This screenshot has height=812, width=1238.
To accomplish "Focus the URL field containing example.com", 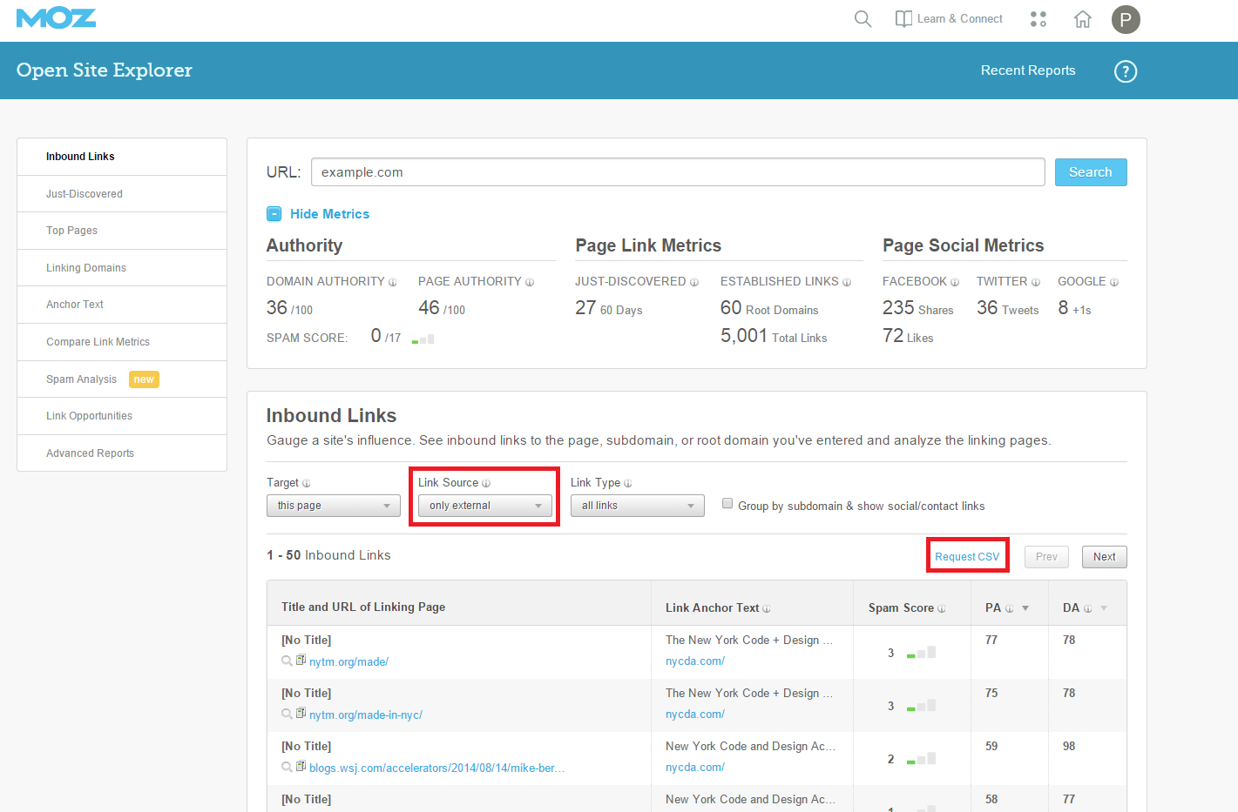I will pos(678,172).
